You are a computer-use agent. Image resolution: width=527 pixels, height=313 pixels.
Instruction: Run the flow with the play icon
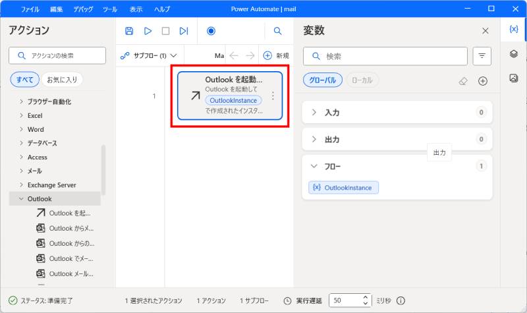click(x=148, y=31)
